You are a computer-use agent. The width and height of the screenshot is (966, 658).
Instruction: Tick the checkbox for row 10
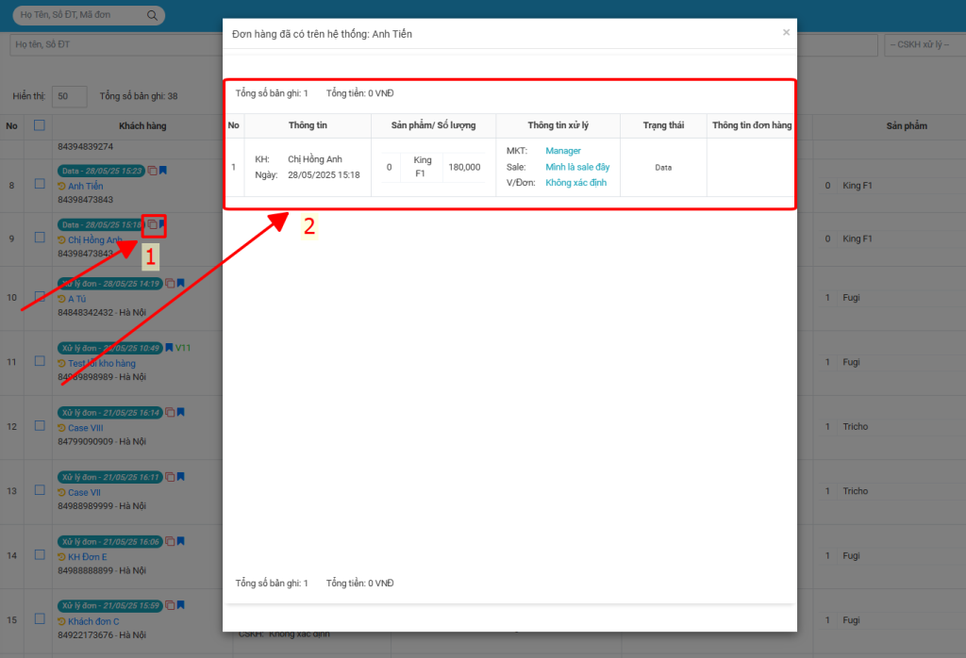40,297
